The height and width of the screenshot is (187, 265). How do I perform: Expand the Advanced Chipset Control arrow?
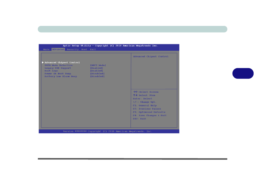[x=43, y=62]
